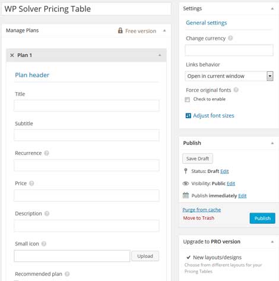Collapse the Publish panel
Screen dimensions: 279x281
272,143
